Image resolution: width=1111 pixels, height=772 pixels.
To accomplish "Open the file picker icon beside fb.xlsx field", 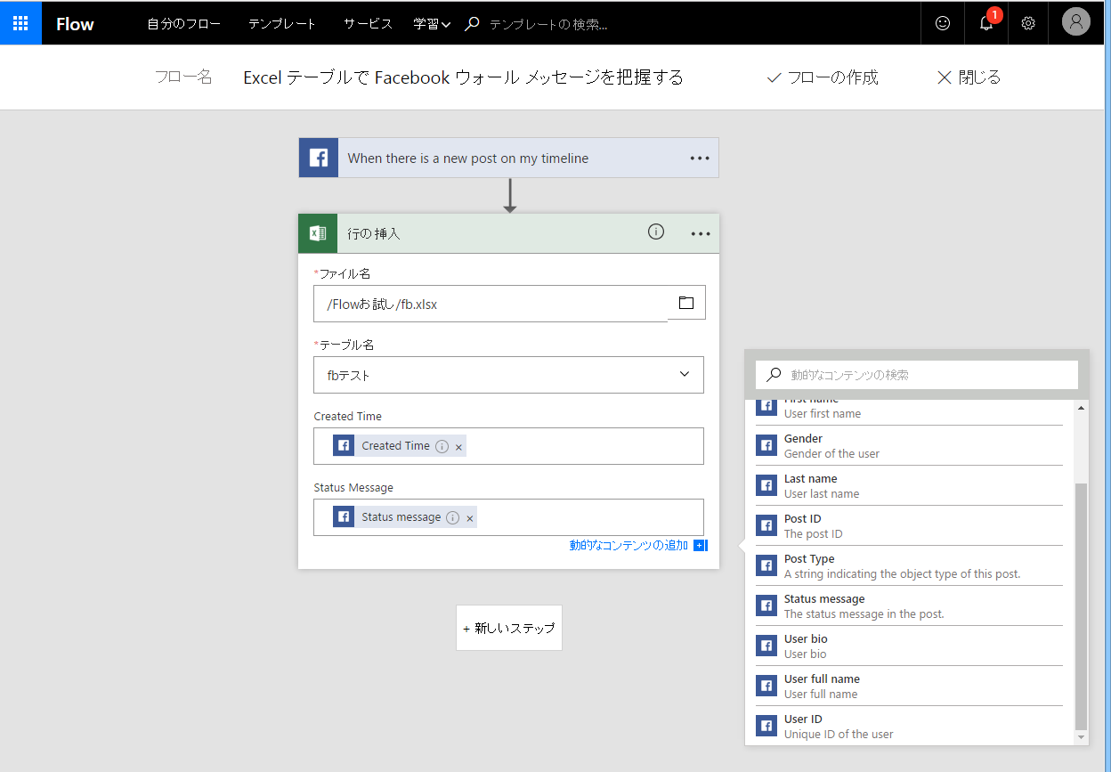I will point(685,303).
